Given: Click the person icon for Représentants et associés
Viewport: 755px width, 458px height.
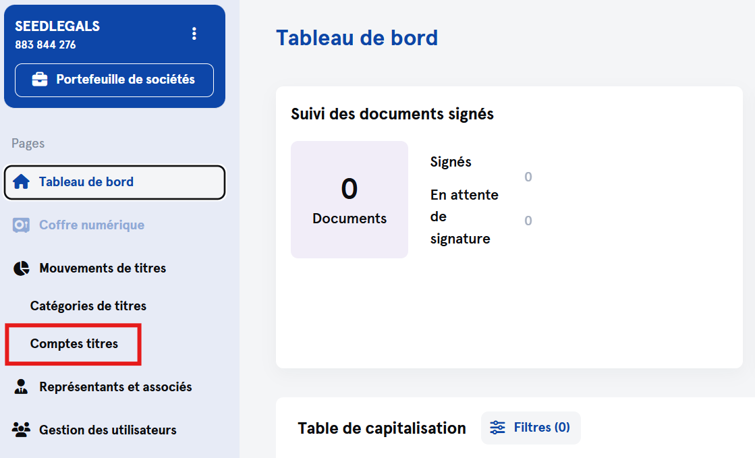Looking at the screenshot, I should click(22, 387).
